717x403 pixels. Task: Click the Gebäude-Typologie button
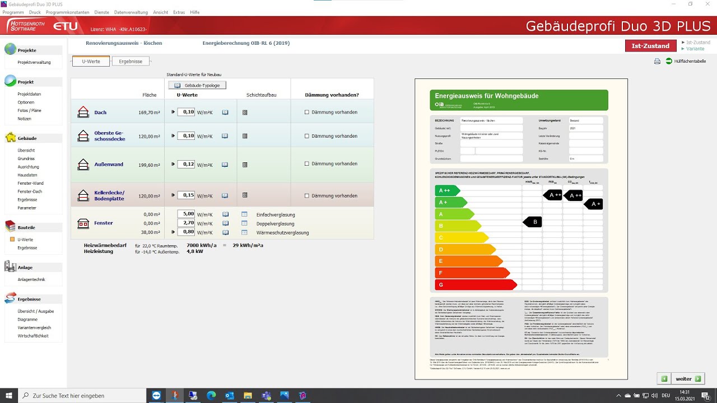click(197, 85)
